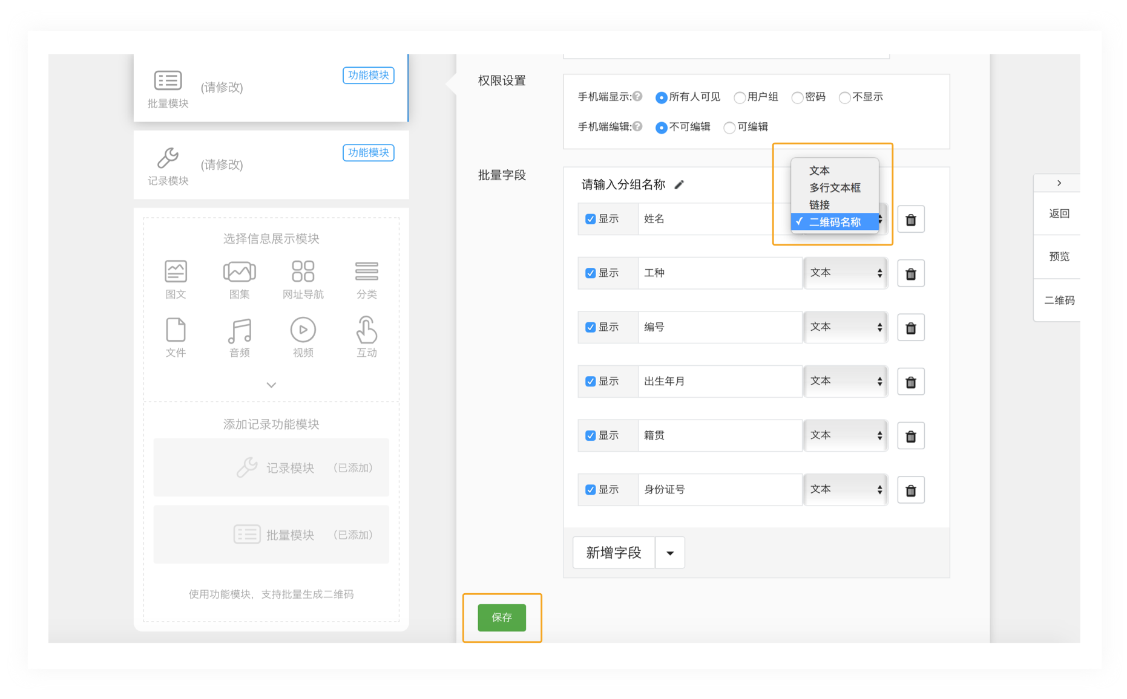This screenshot has width=1127, height=699.
Task: Edit the 出生年月 field name input
Action: click(720, 382)
